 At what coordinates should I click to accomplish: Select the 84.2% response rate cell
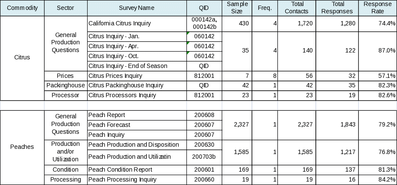point(378,180)
